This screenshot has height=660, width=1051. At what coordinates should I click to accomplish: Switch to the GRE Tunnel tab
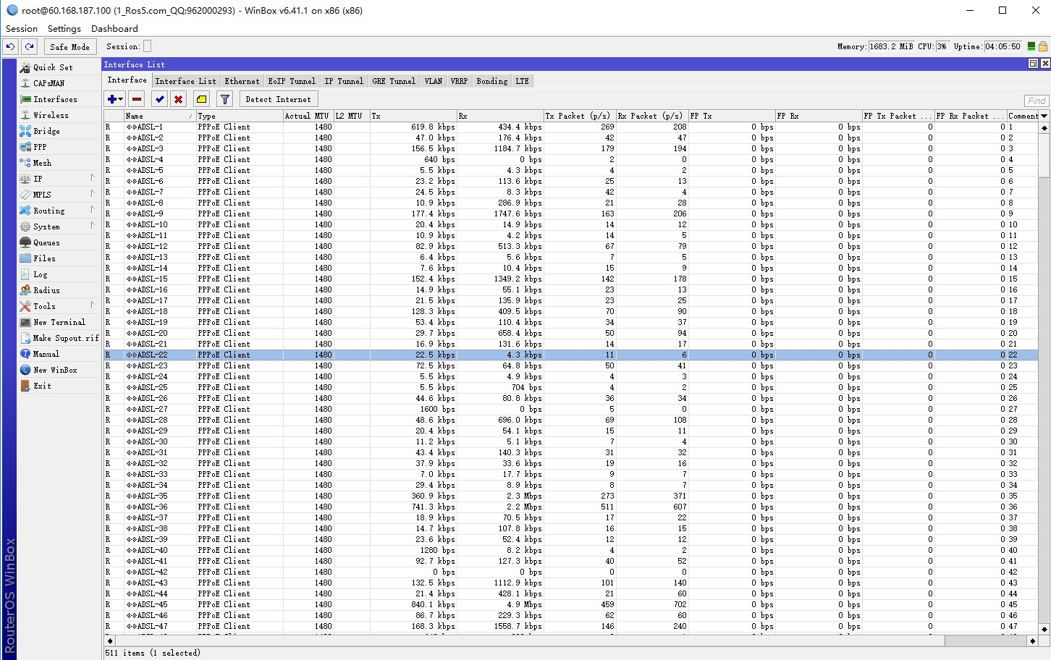(394, 81)
